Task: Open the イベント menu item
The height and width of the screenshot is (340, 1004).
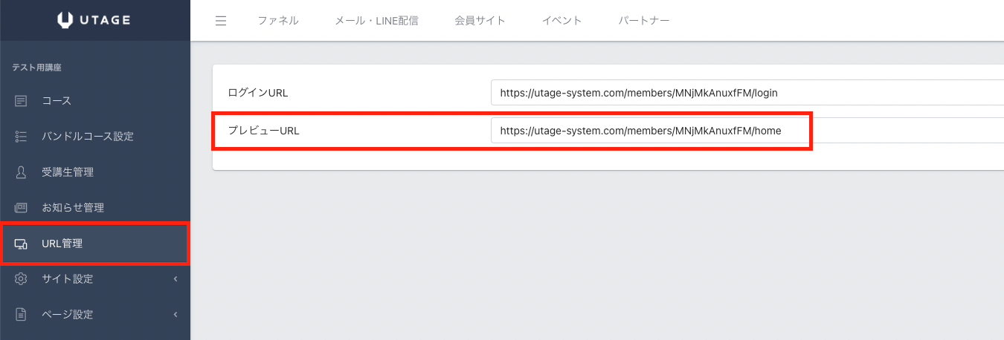Action: point(561,21)
